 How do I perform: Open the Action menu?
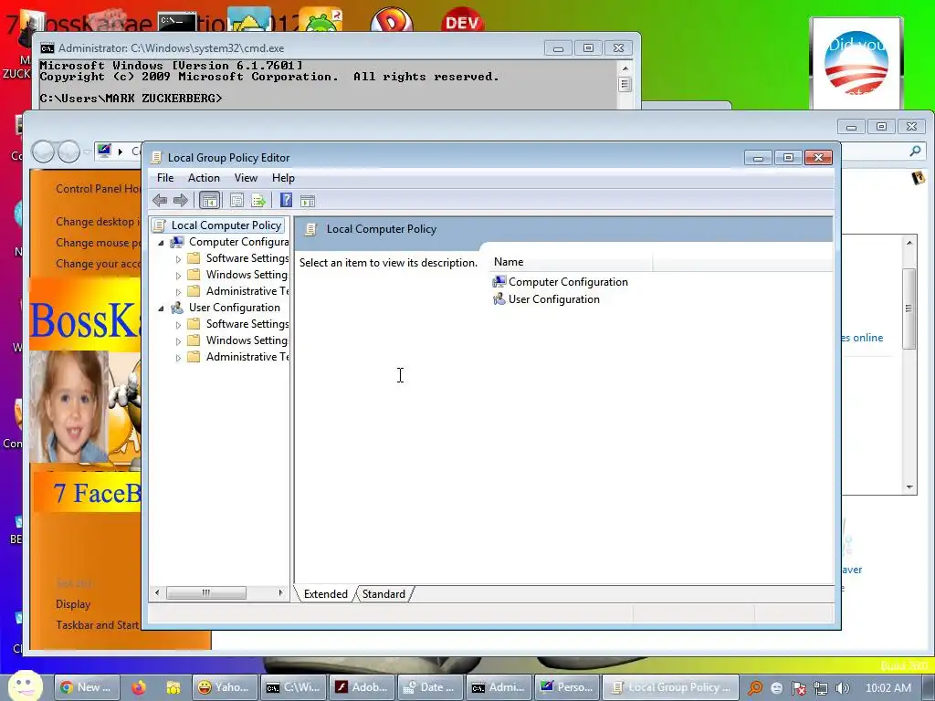coord(204,178)
